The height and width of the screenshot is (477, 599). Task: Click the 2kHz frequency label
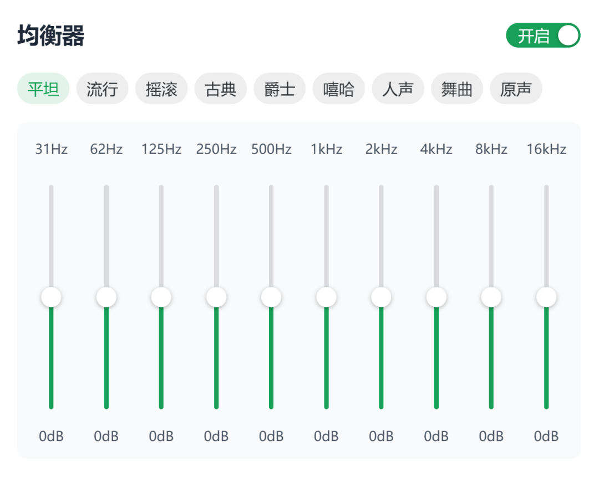381,149
